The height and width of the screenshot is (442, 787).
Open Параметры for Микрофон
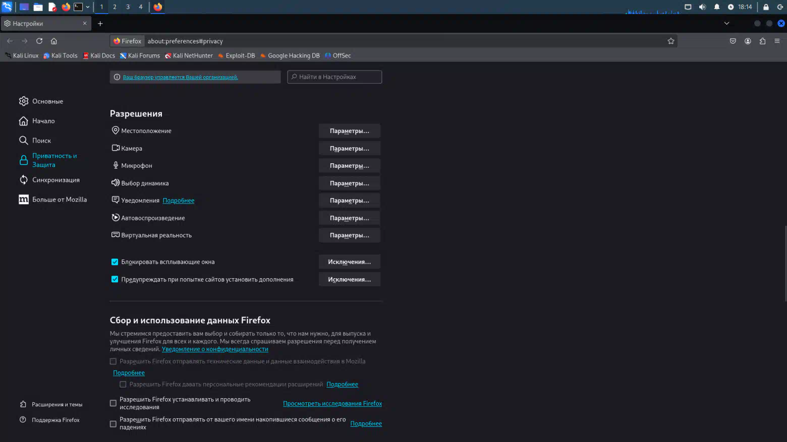[x=350, y=166]
